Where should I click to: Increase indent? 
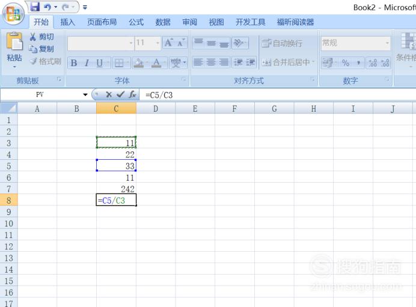pos(251,62)
